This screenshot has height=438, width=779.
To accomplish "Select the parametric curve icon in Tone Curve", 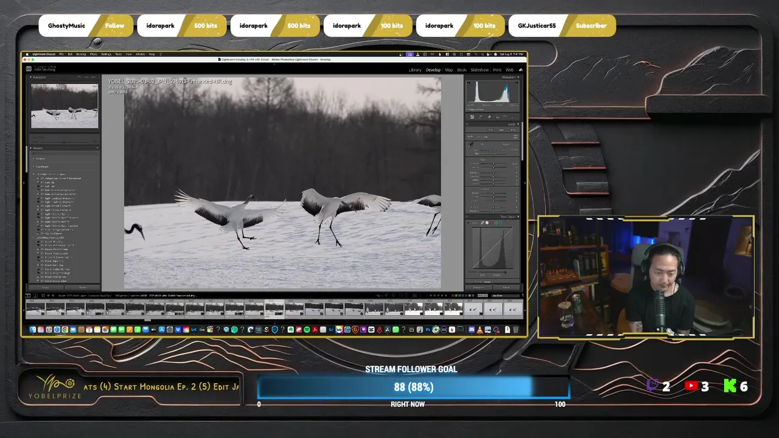I will tap(482, 223).
